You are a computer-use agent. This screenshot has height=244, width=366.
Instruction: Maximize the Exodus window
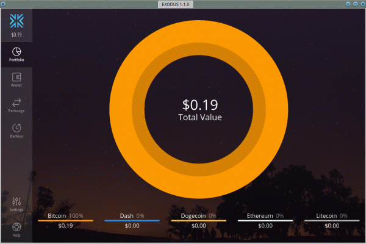click(356, 4)
